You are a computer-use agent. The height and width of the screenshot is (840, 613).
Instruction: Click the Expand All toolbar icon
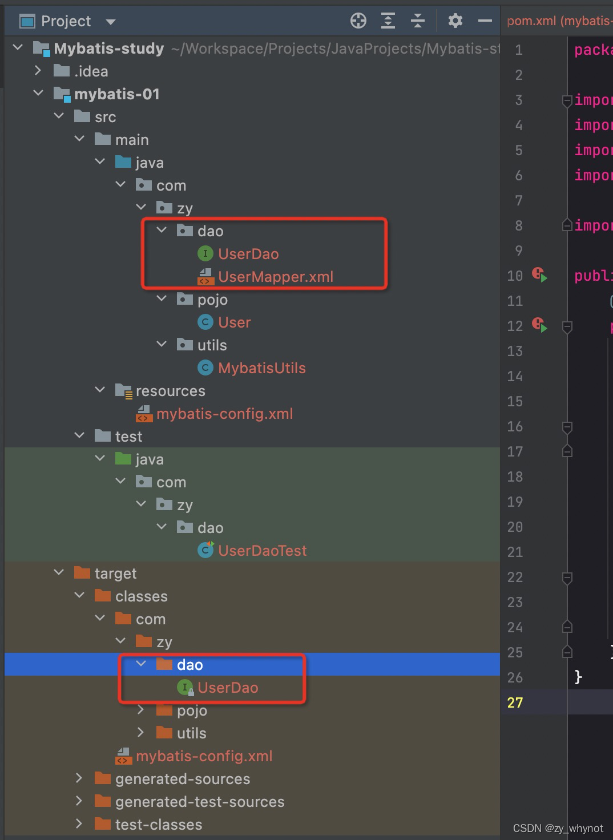click(x=388, y=21)
